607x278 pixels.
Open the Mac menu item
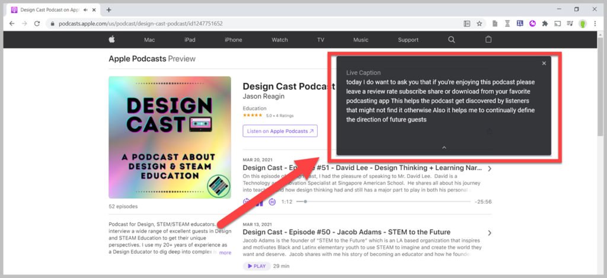149,40
